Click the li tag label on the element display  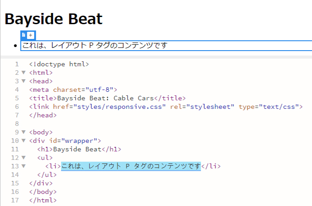point(24,35)
